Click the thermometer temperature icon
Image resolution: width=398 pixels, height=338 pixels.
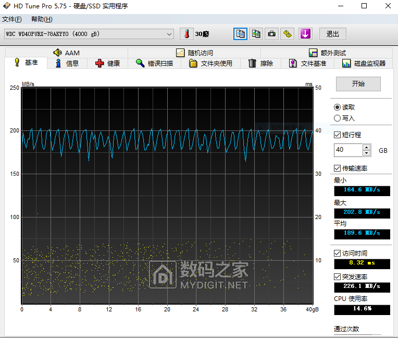187,34
